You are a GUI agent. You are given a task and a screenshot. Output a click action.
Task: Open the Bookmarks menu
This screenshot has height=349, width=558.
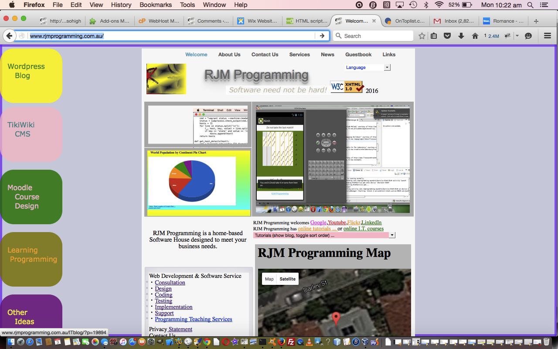point(156,5)
